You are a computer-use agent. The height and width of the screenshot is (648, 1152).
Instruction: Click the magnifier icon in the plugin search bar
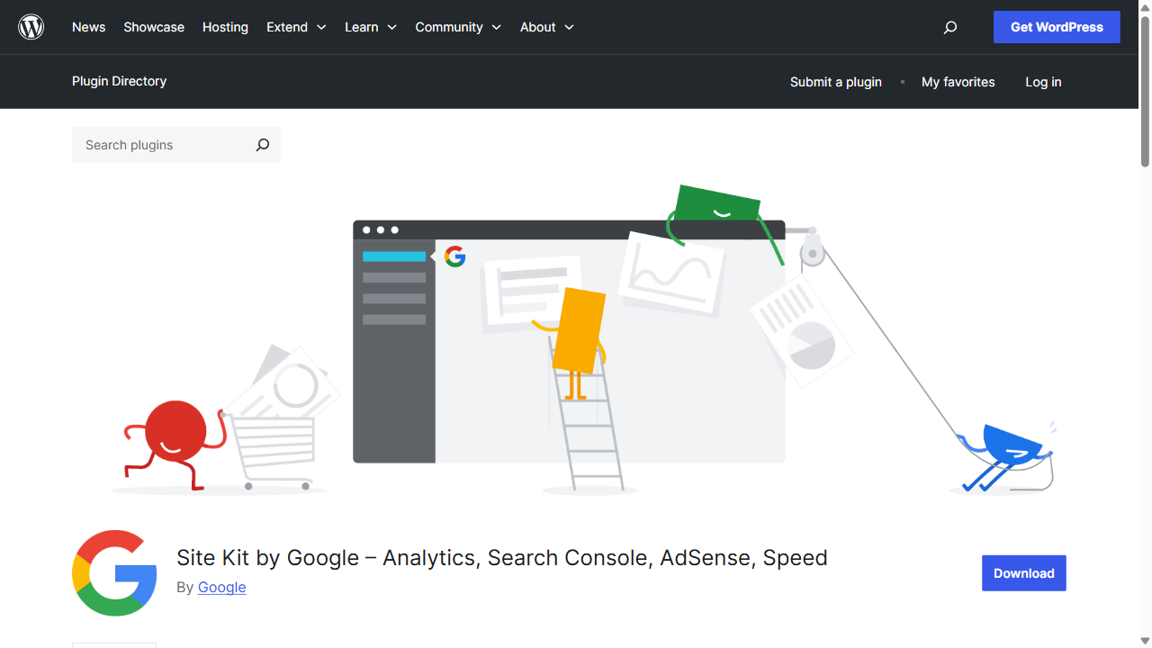tap(262, 144)
